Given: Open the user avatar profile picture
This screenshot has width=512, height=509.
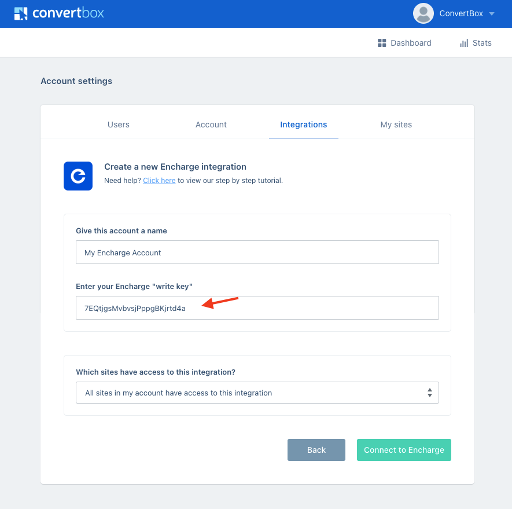Looking at the screenshot, I should (x=423, y=13).
